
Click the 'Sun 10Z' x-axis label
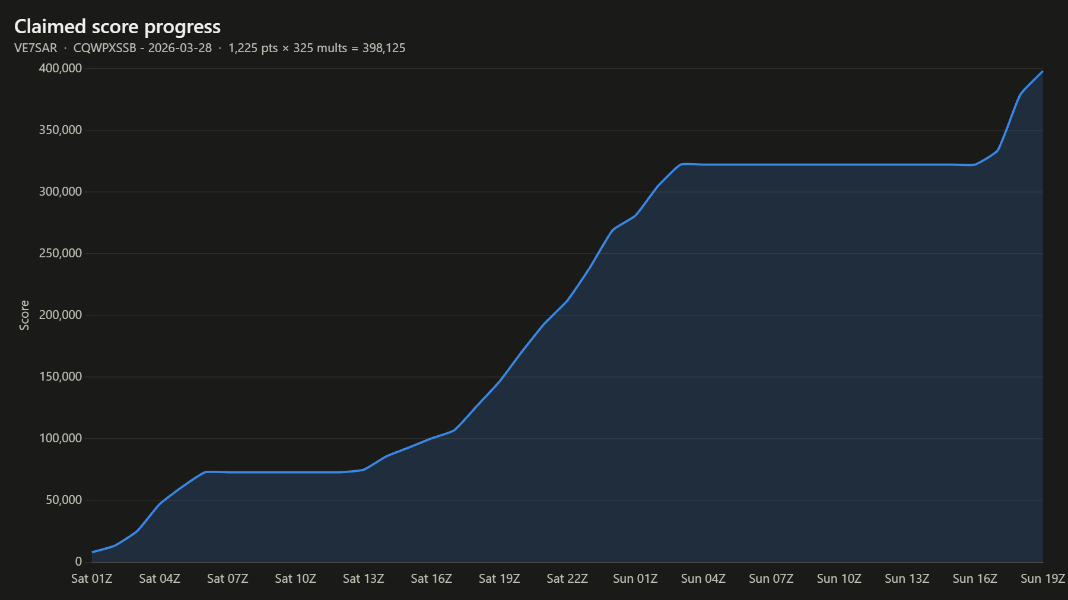[839, 579]
